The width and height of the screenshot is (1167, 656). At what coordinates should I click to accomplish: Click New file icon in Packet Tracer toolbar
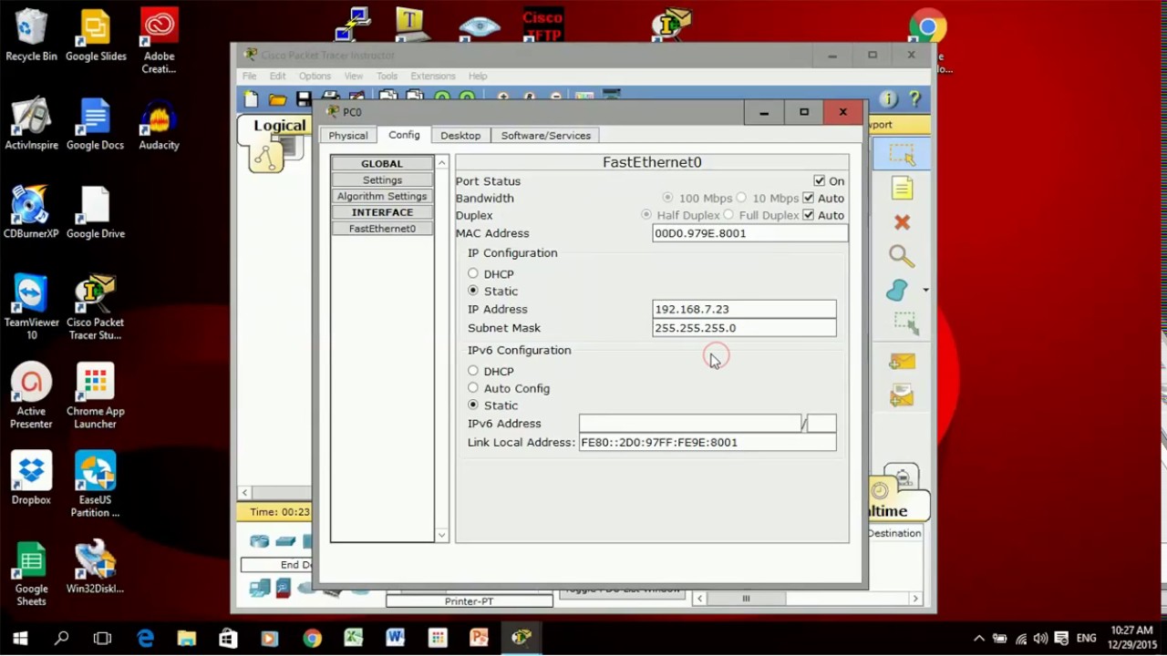(x=252, y=99)
